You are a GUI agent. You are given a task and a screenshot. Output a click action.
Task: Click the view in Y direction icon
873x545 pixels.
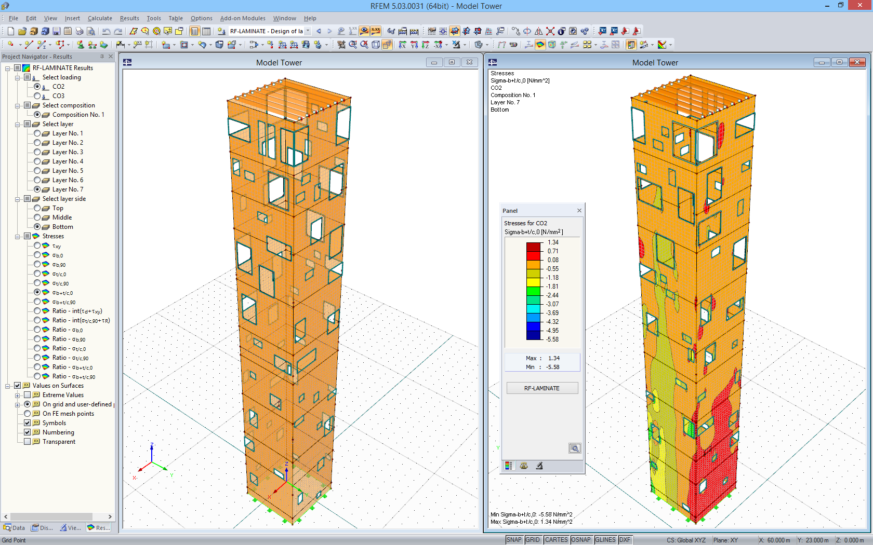pyautogui.click(x=414, y=45)
